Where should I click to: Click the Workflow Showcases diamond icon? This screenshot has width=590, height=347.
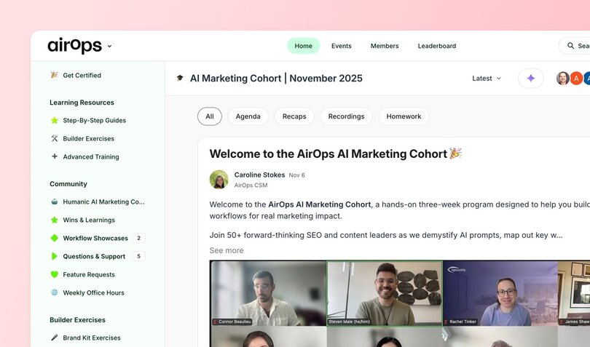coord(55,238)
